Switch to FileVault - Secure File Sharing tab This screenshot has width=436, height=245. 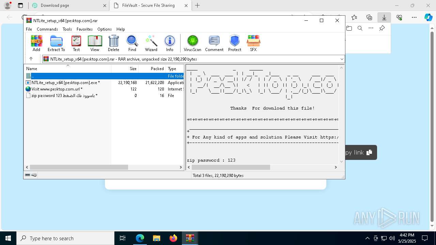pyautogui.click(x=150, y=5)
